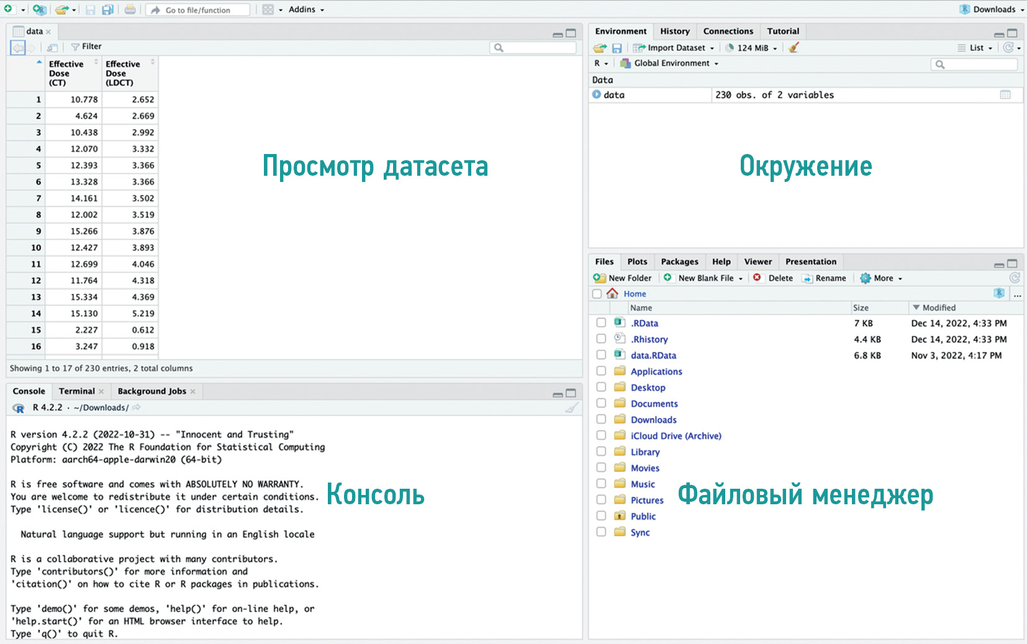Select the .Rhistory file checkbox

(601, 339)
